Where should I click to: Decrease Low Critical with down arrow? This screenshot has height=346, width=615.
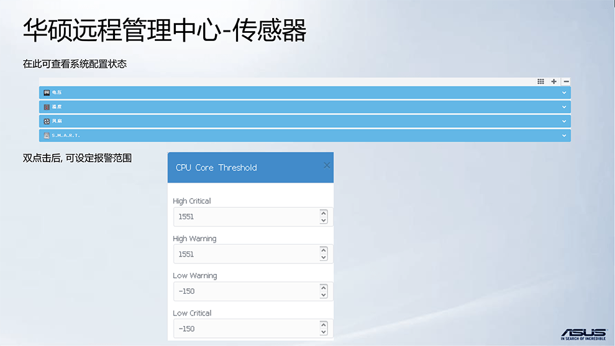pos(323,332)
